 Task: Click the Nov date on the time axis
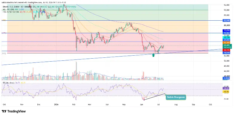tap(22, 104)
